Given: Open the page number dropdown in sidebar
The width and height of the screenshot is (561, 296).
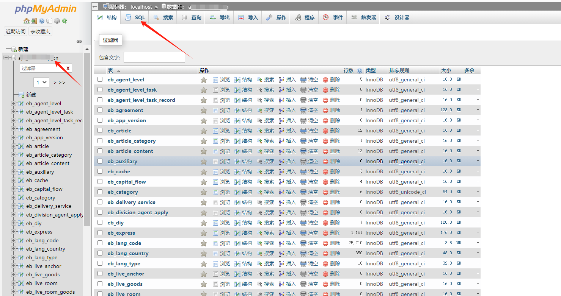Looking at the screenshot, I should (x=41, y=82).
